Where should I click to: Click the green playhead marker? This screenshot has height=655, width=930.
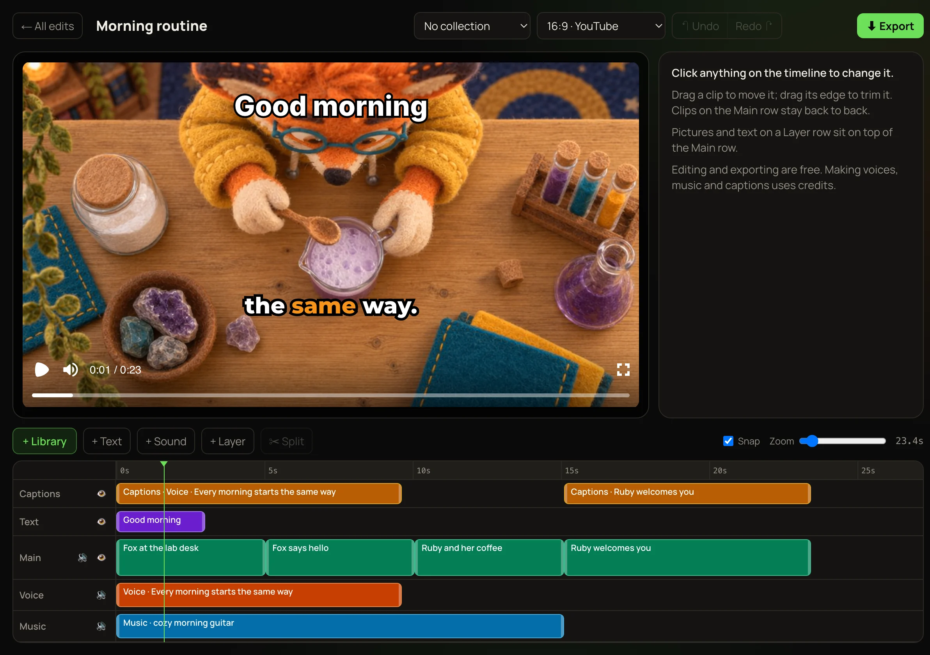tap(163, 464)
